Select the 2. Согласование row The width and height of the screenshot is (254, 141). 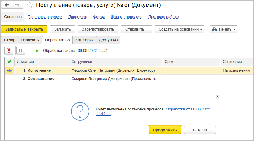39,79
